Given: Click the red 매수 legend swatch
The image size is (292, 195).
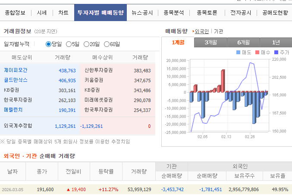Looking at the screenshot, I should [x=257, y=53].
